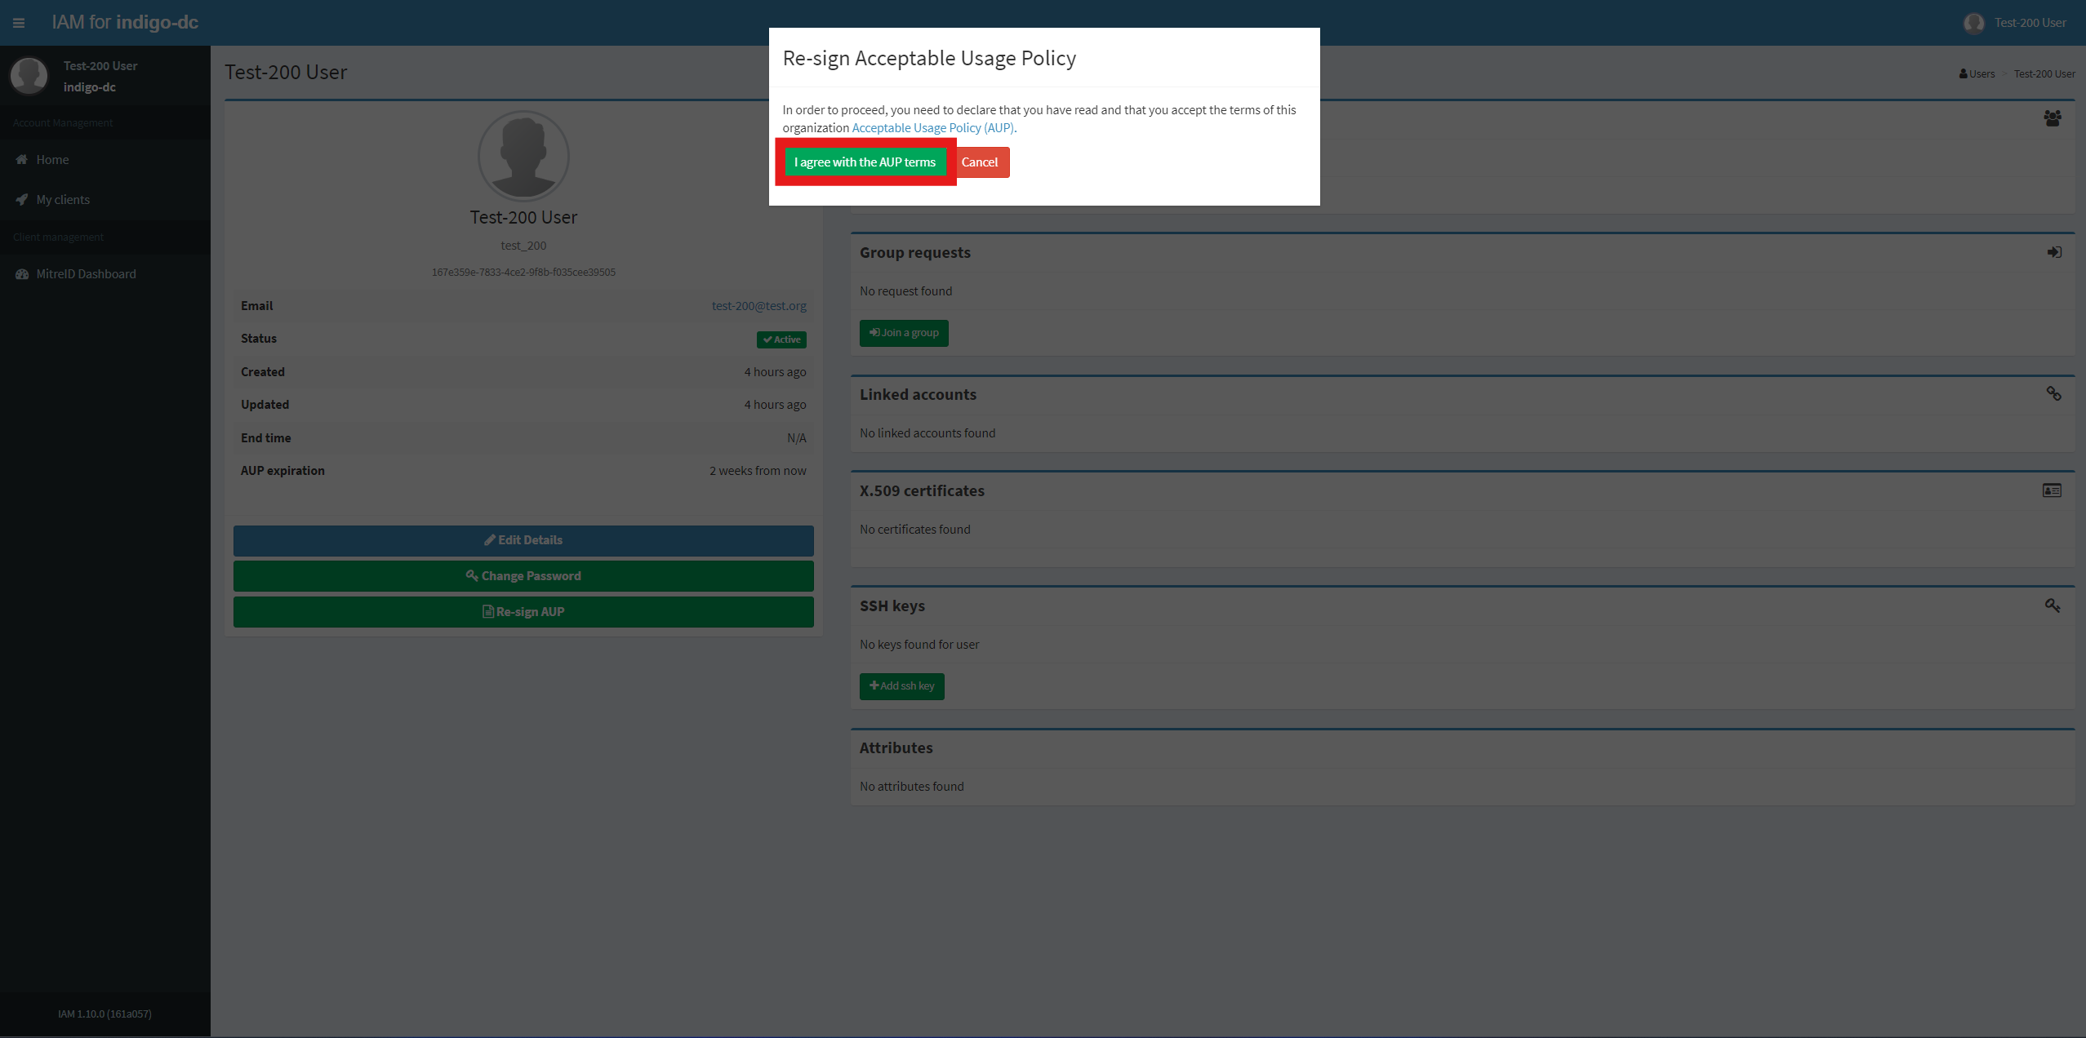Agree with the AUP terms
This screenshot has height=1038, width=2086.
865,162
